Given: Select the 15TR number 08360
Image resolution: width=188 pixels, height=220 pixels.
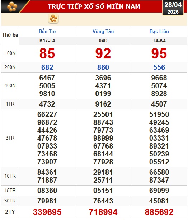Looking at the screenshot, I should (47, 191).
